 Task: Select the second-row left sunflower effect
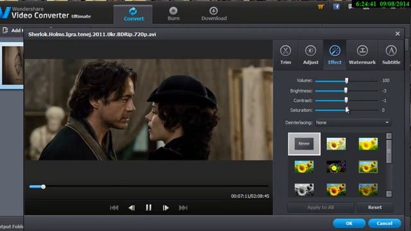pos(304,167)
